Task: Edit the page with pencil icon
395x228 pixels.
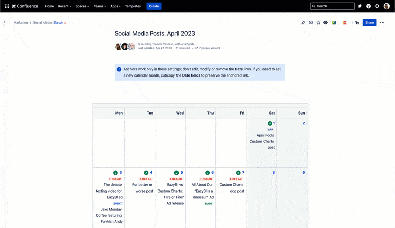Action: click(x=303, y=22)
